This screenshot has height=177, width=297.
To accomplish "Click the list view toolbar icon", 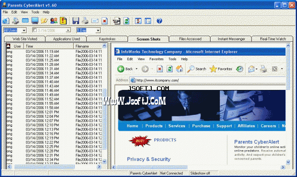I will [148, 20].
